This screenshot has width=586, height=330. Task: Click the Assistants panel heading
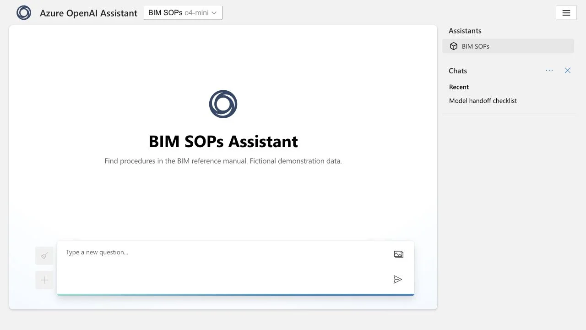pos(465,31)
